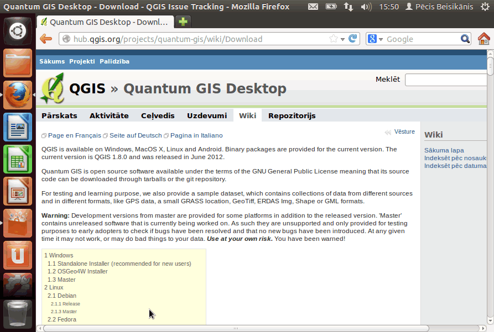Image resolution: width=494 pixels, height=332 pixels.
Task: Open the Sākuma lapa sidebar link
Action: 444,150
